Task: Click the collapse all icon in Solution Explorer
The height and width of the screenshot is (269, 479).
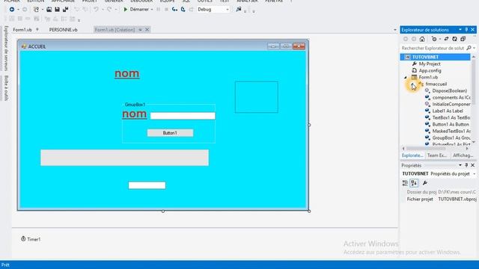Action: tap(463, 39)
